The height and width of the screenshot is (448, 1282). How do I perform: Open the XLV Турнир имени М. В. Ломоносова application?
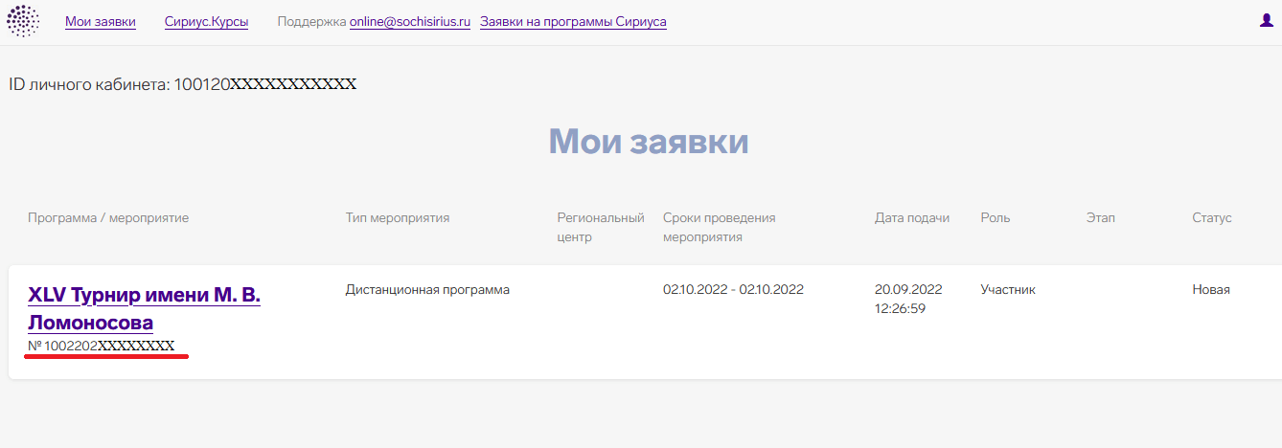pyautogui.click(x=144, y=308)
